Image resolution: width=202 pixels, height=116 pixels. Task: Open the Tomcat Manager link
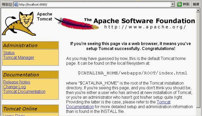[18, 58]
